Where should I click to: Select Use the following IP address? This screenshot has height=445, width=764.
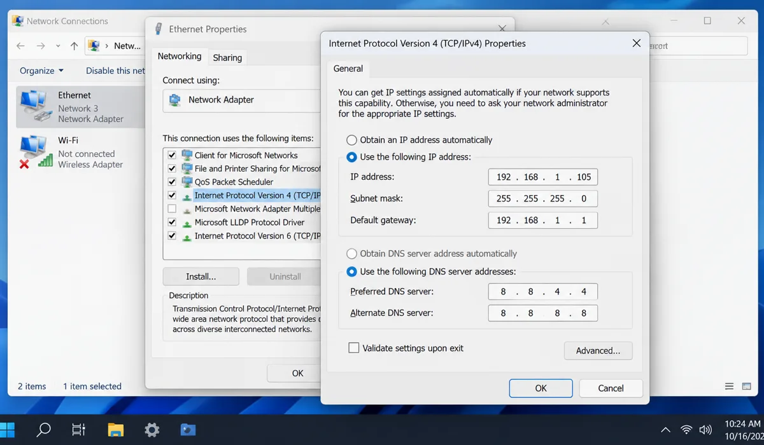click(351, 156)
